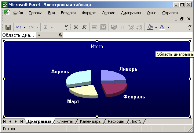The image size is (194, 133).
Task: Click the increase decimal icon
Action: 131,27
